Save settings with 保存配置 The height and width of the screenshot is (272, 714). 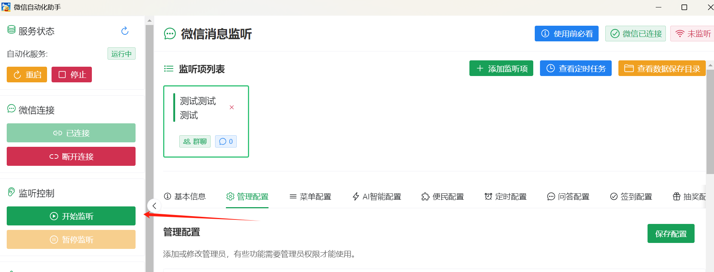pyautogui.click(x=671, y=234)
